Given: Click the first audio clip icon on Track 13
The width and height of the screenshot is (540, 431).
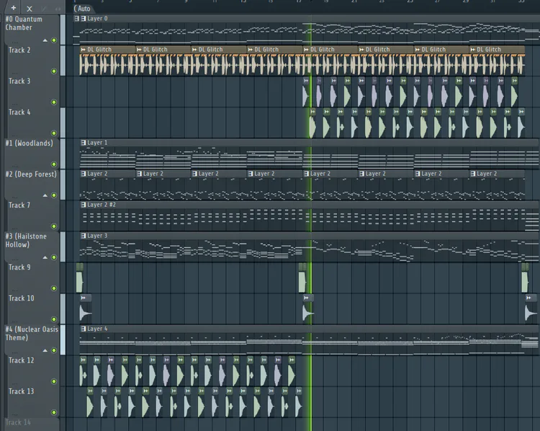Looking at the screenshot, I should pyautogui.click(x=90, y=391).
